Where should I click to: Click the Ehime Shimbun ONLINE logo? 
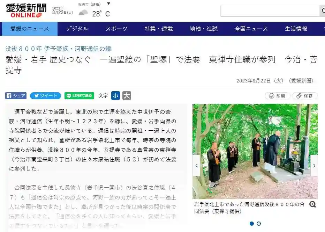point(26,10)
